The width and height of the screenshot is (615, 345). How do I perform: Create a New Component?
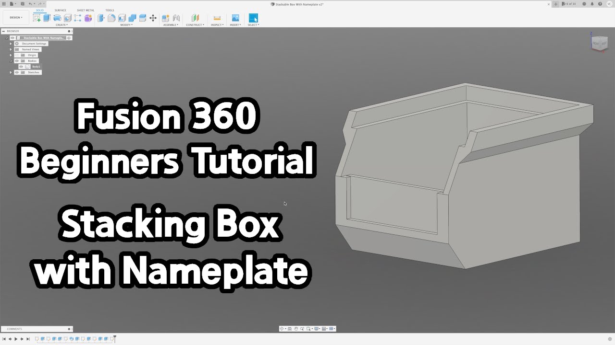[166, 18]
